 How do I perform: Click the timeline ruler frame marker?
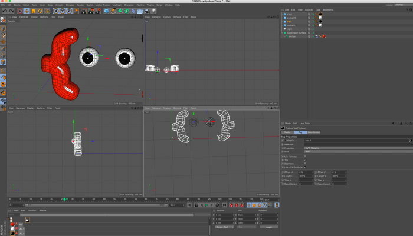pos(65,199)
